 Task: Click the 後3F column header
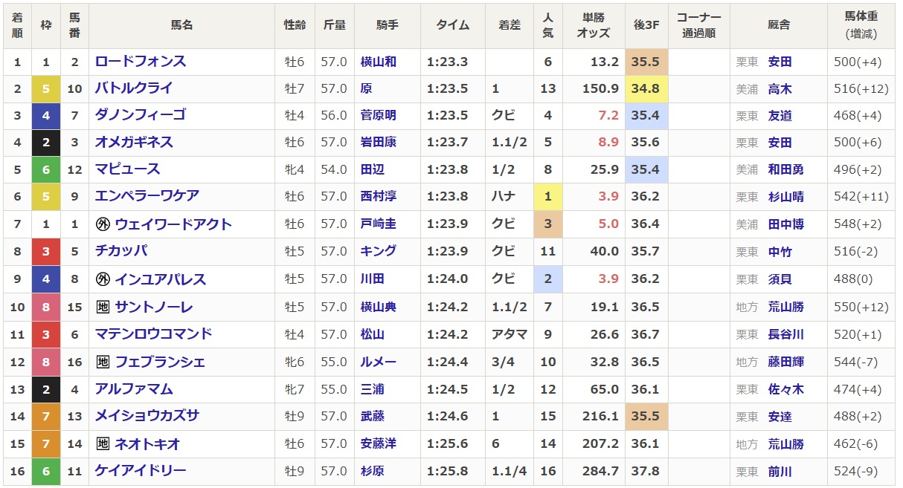646,25
